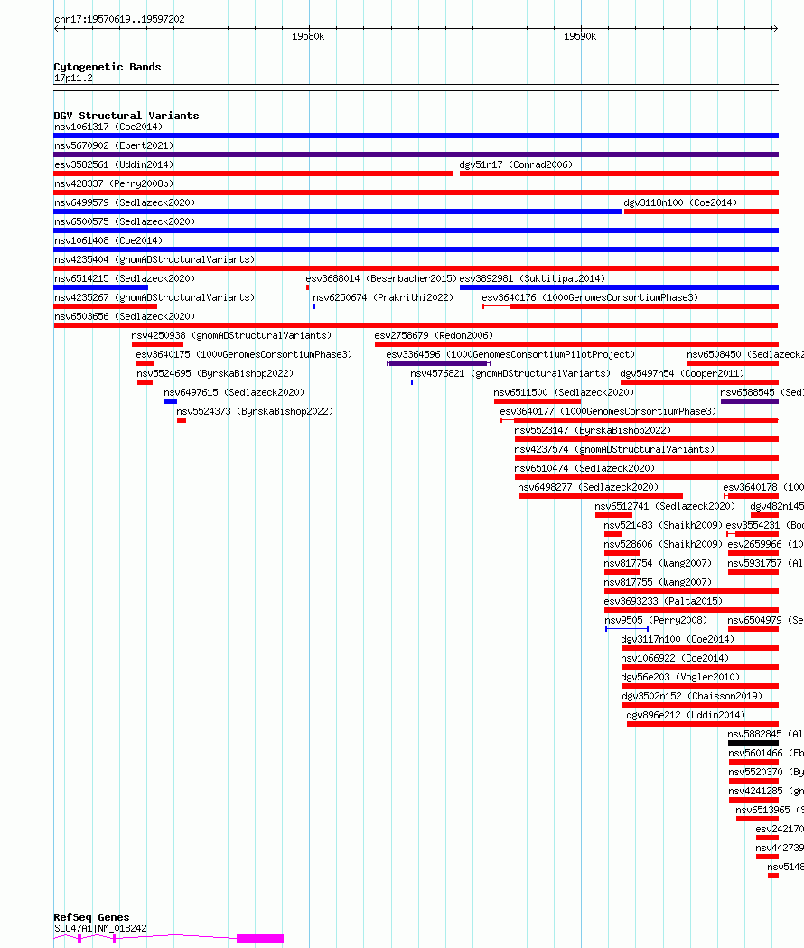Select the nsv6513965 variant label
This screenshot has width=804, height=948.
[770, 810]
